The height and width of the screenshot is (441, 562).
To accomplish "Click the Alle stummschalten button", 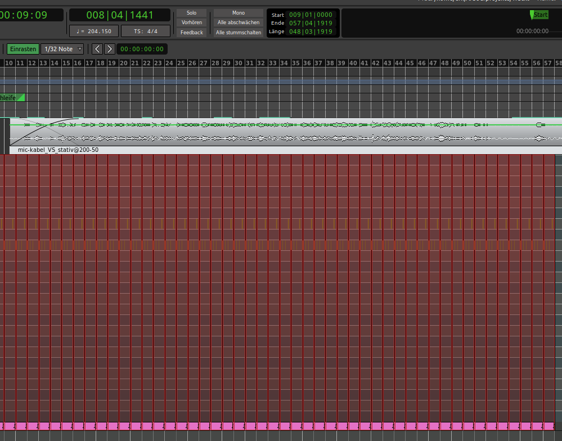I will tap(239, 33).
